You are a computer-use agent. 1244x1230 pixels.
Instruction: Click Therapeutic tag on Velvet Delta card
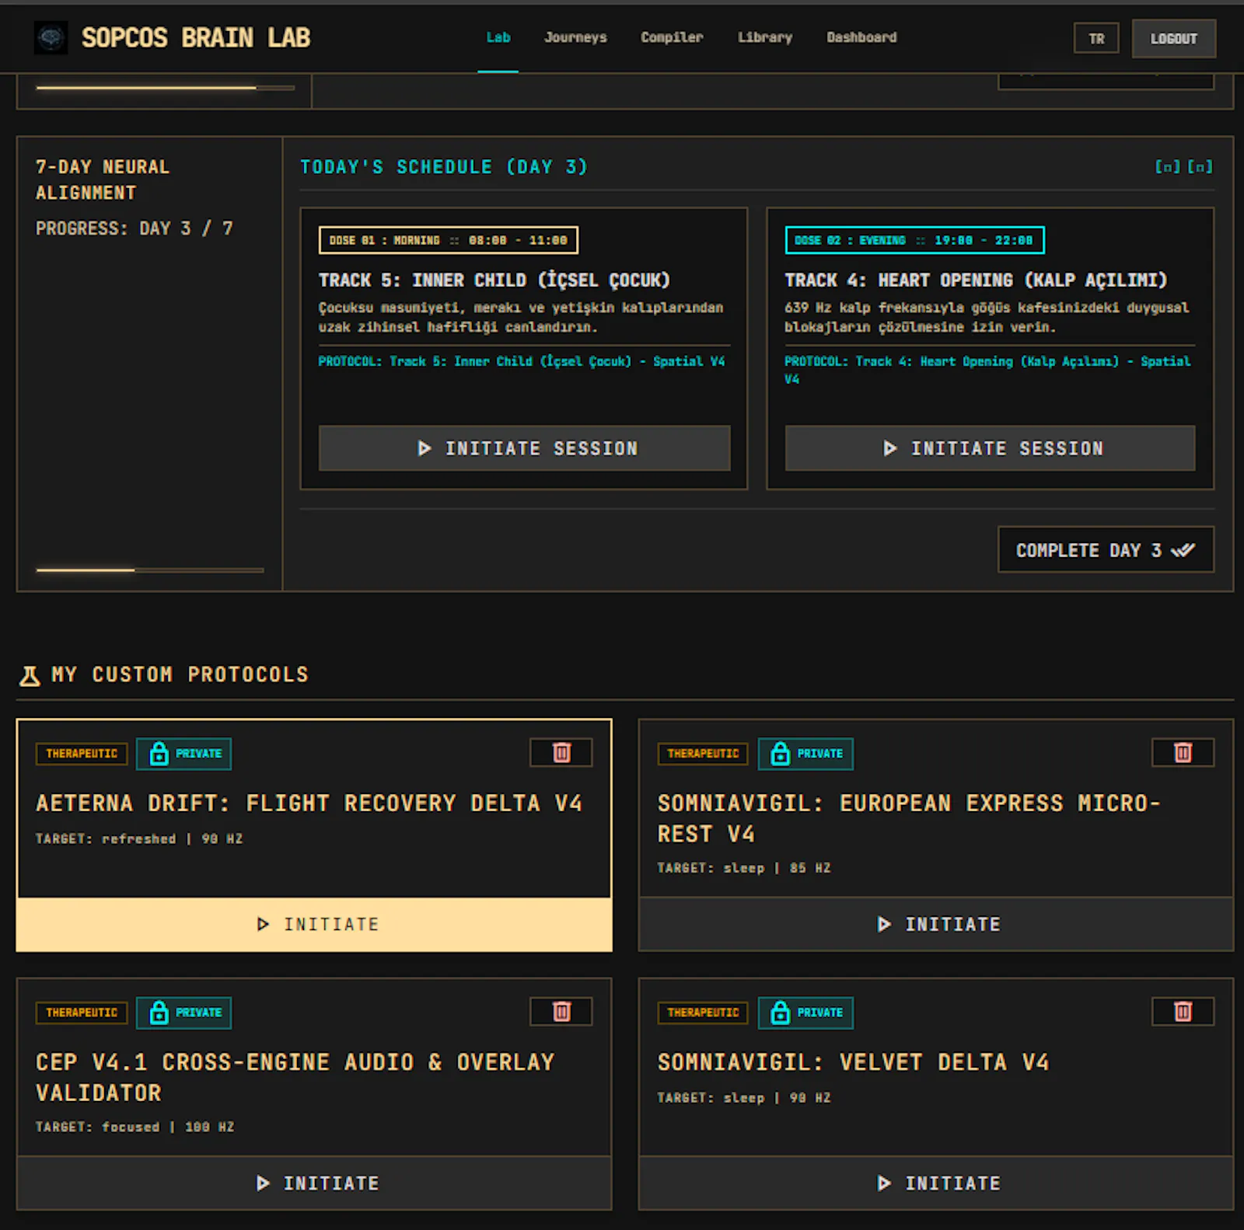pyautogui.click(x=703, y=1012)
